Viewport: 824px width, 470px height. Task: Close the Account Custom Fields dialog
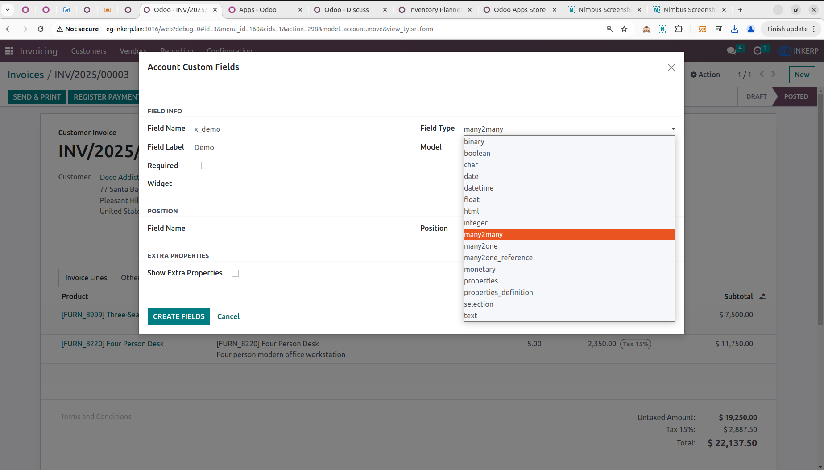[x=671, y=67]
